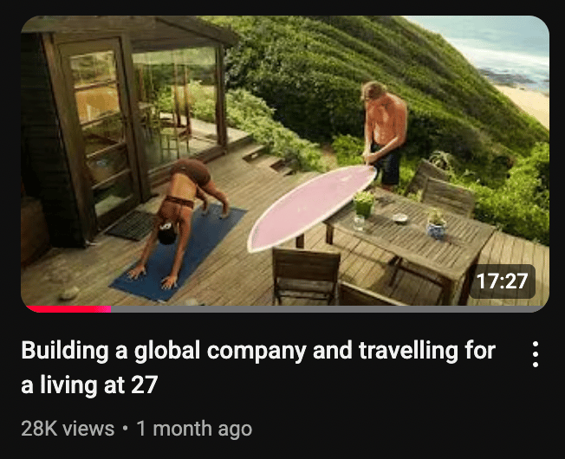Click the wooden chair in the thumbnail foreground
This screenshot has width=565, height=459.
[306, 275]
